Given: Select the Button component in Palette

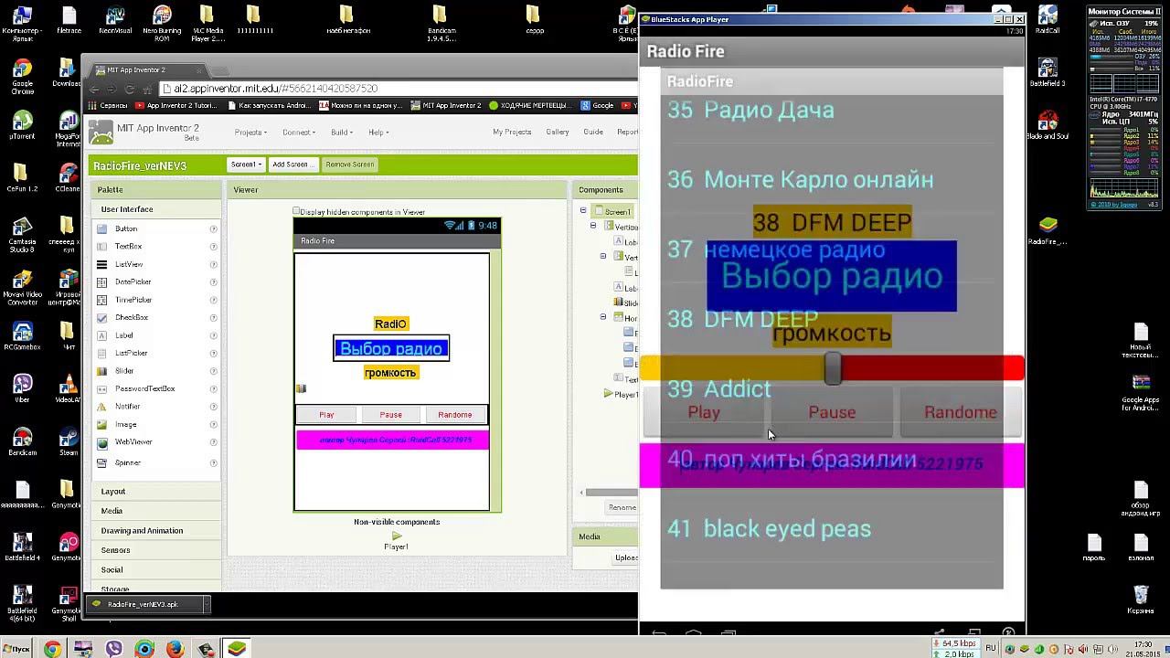Looking at the screenshot, I should pyautogui.click(x=126, y=228).
